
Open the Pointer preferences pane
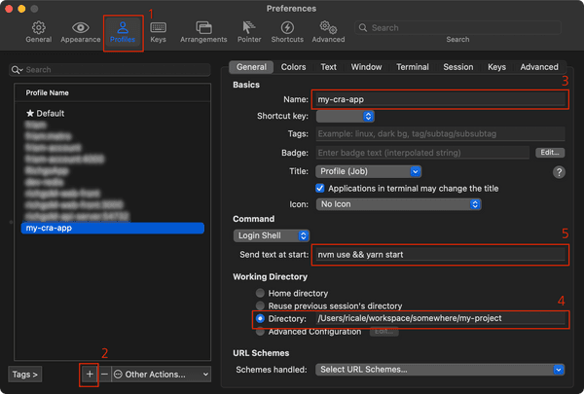(x=249, y=32)
